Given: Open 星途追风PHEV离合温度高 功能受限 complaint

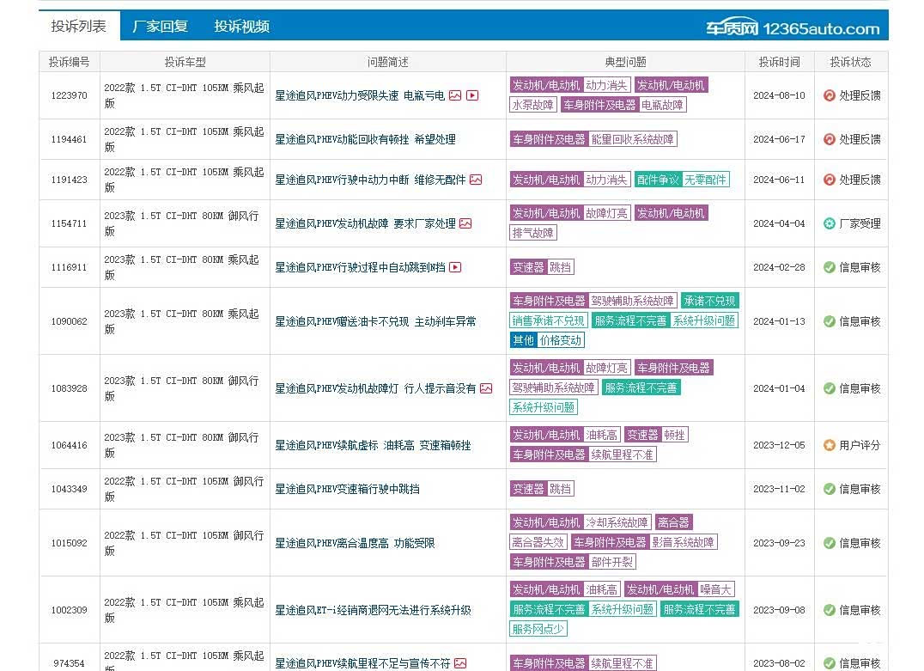Looking at the screenshot, I should coord(355,543).
